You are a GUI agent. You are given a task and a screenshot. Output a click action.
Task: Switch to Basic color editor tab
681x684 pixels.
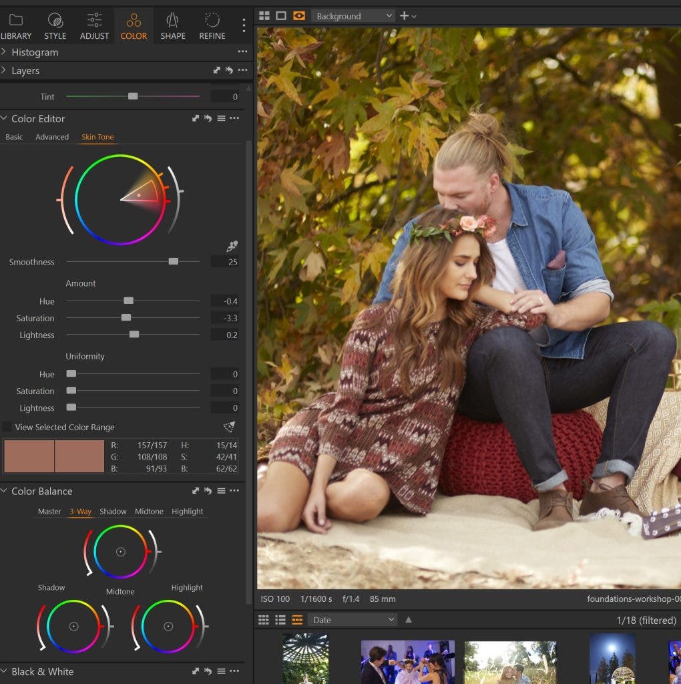click(x=14, y=137)
